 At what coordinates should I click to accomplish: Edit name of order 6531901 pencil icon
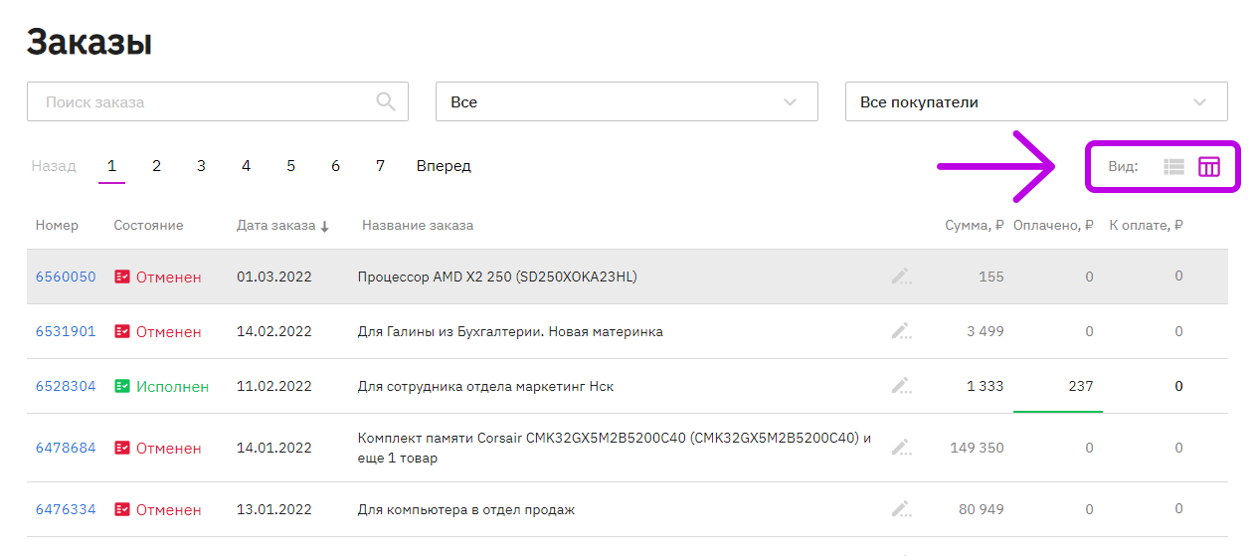coord(901,331)
